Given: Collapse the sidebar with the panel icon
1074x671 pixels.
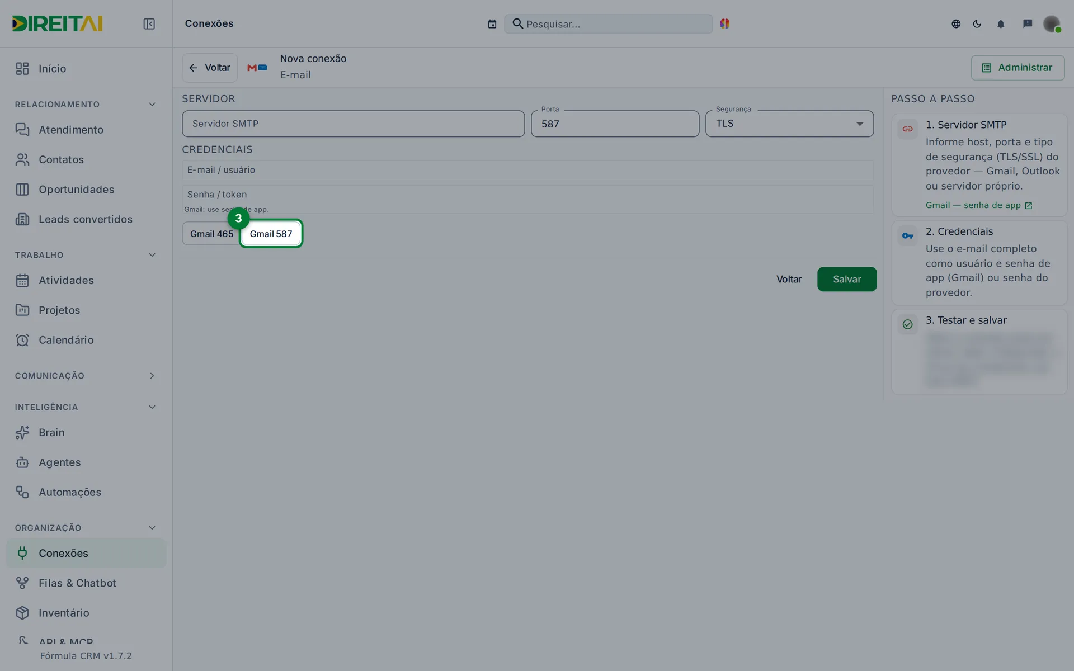Looking at the screenshot, I should [149, 23].
